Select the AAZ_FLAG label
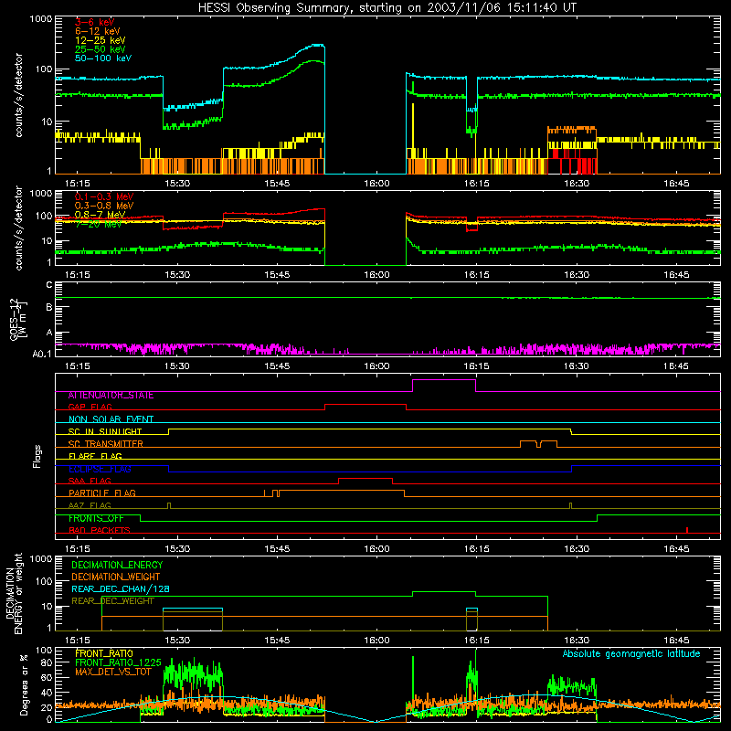Image resolution: width=731 pixels, height=731 pixels. click(x=90, y=506)
